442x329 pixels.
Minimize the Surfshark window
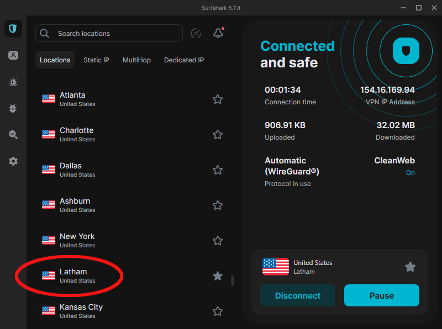[x=403, y=8]
